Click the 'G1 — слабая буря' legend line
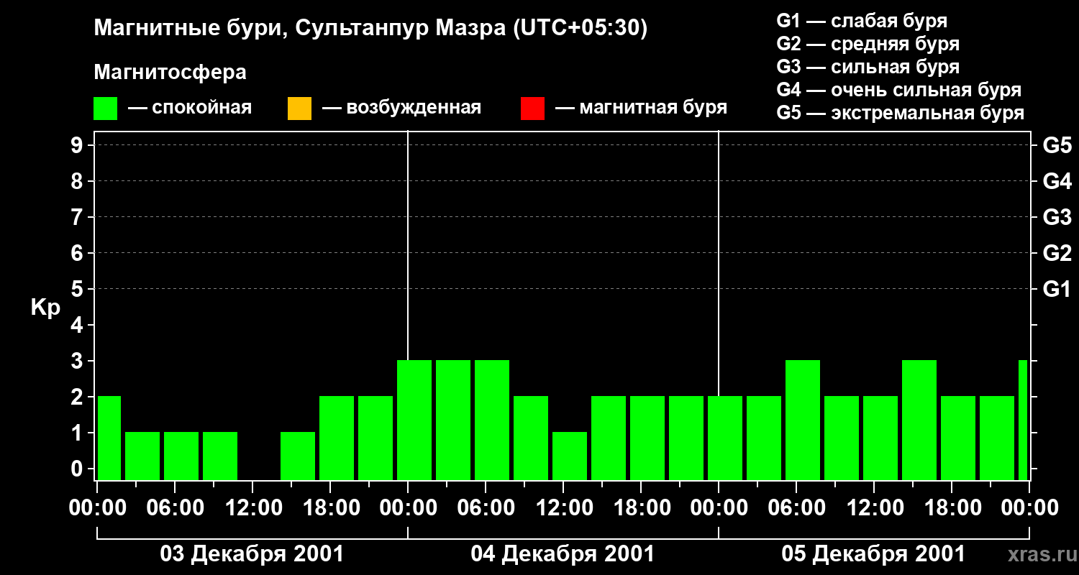Viewport: 1079px width, 575px height. pos(862,21)
